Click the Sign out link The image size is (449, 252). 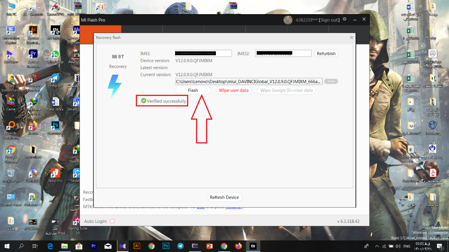coord(330,20)
